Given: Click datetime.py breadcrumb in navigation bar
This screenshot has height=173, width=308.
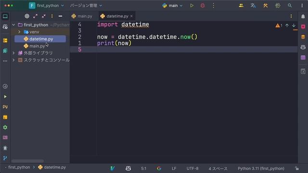Looking at the screenshot, I should 52,167.
